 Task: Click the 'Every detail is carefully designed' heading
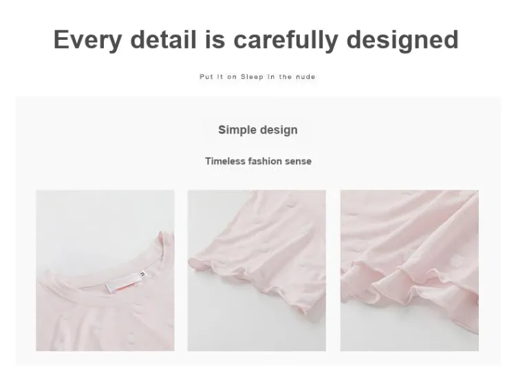point(256,40)
